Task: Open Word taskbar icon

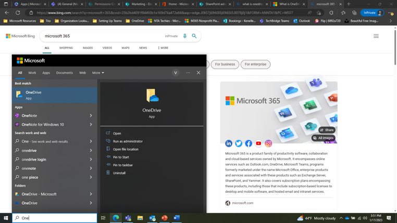Action: (x=177, y=218)
